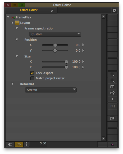Open the Frame aspect ratio Custom dropdown
Screen dimensions: 123x154
(55, 34)
